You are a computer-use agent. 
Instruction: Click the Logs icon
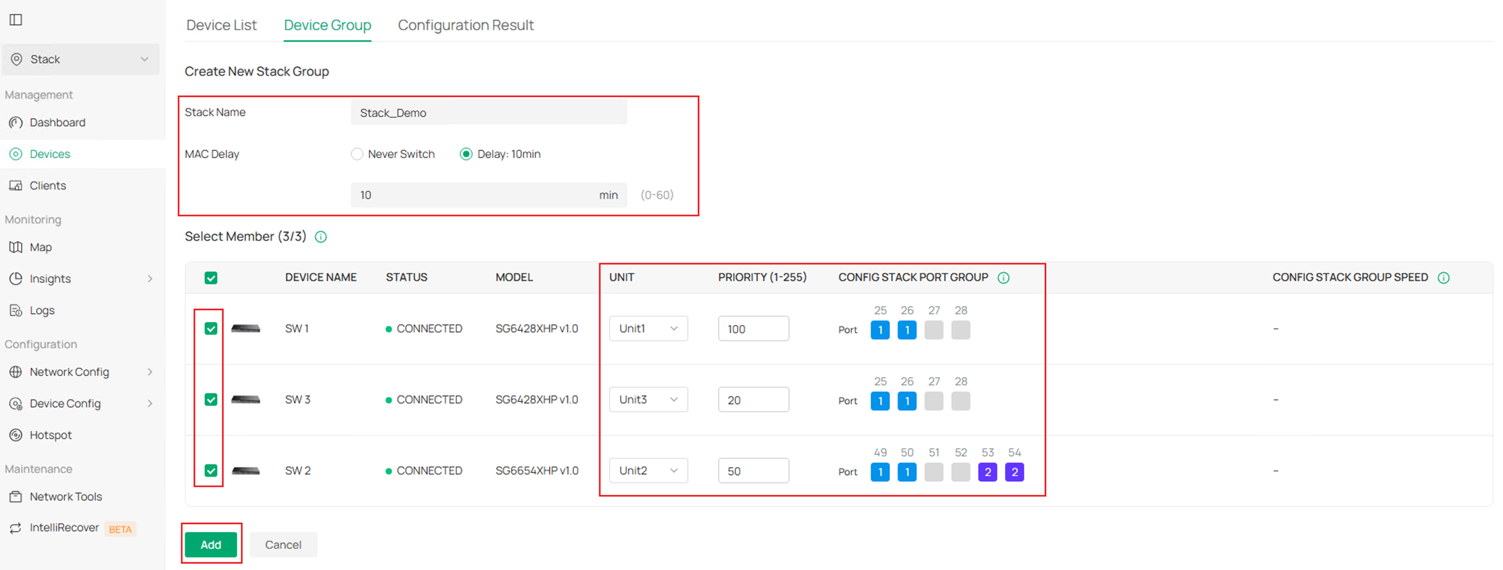pos(16,311)
